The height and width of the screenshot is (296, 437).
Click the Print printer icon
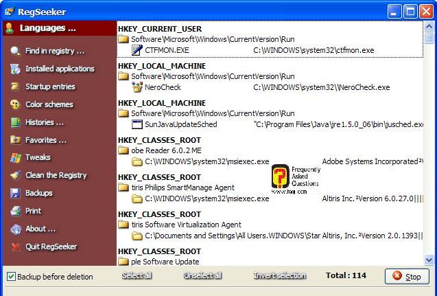(15, 211)
